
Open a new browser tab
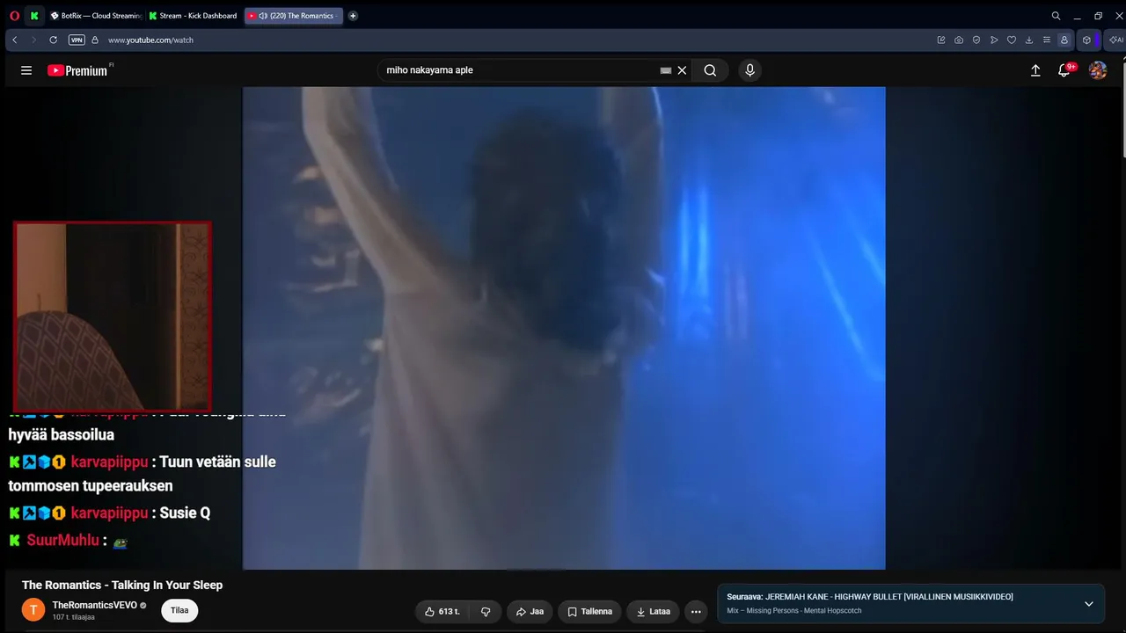[x=353, y=16]
